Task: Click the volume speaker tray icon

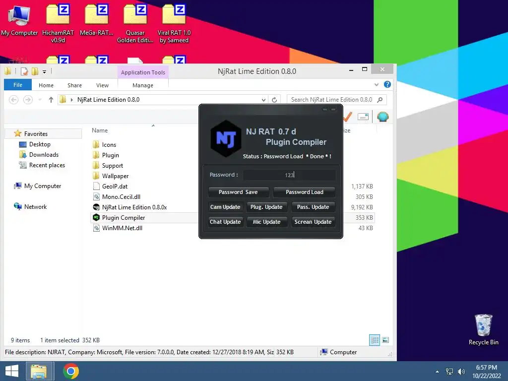Action: pyautogui.click(x=461, y=372)
